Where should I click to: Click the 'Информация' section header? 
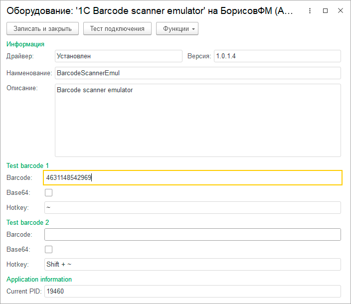[25, 44]
